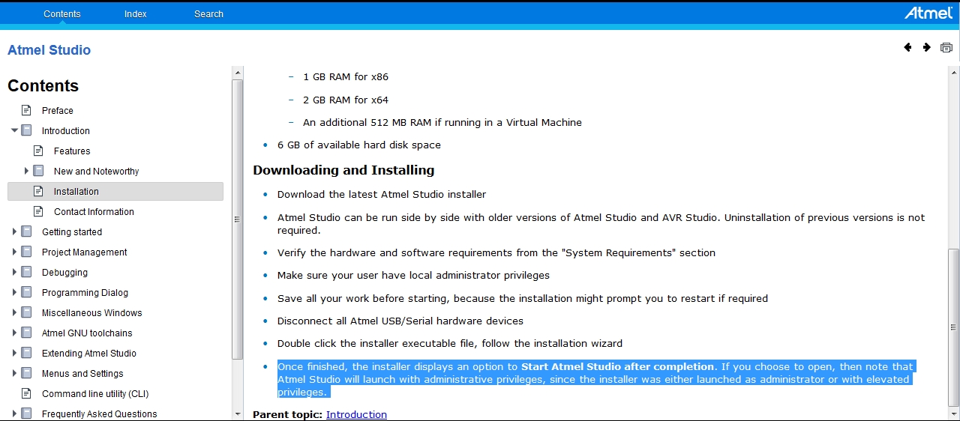The image size is (960, 421).
Task: Click the Extending Atmel Studio book icon
Action: coord(26,353)
